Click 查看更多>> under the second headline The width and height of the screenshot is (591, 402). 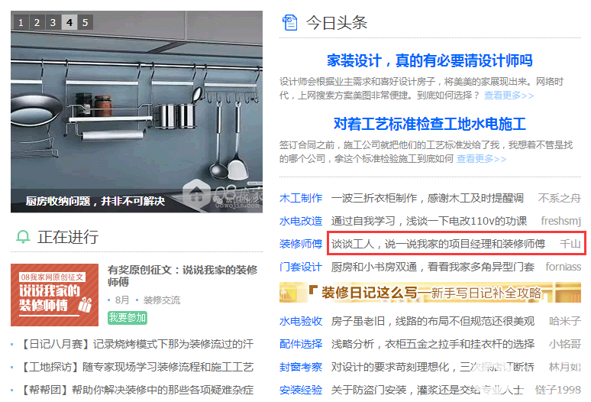[x=481, y=159]
